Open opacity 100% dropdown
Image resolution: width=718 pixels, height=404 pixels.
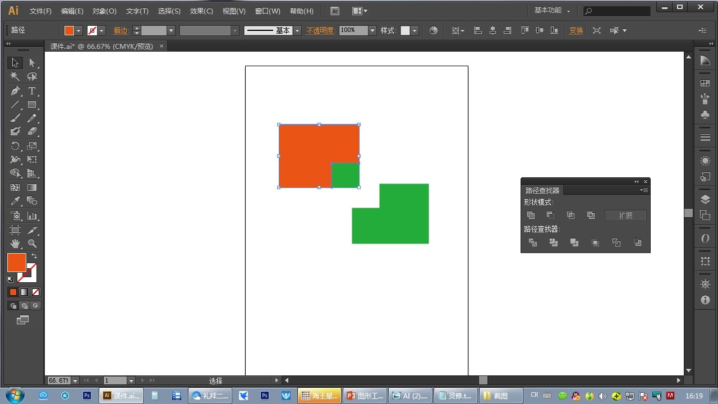[372, 31]
